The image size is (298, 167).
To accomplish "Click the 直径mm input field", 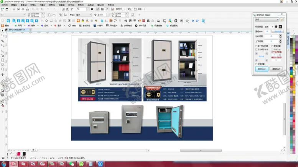I will 267,31.
